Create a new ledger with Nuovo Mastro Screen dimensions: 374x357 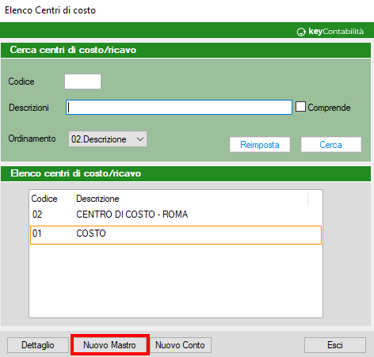pyautogui.click(x=109, y=345)
